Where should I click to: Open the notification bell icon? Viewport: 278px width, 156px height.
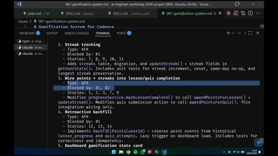pyautogui.click(x=260, y=152)
